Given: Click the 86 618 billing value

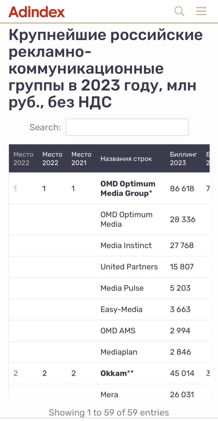Looking at the screenshot, I should point(182,188).
